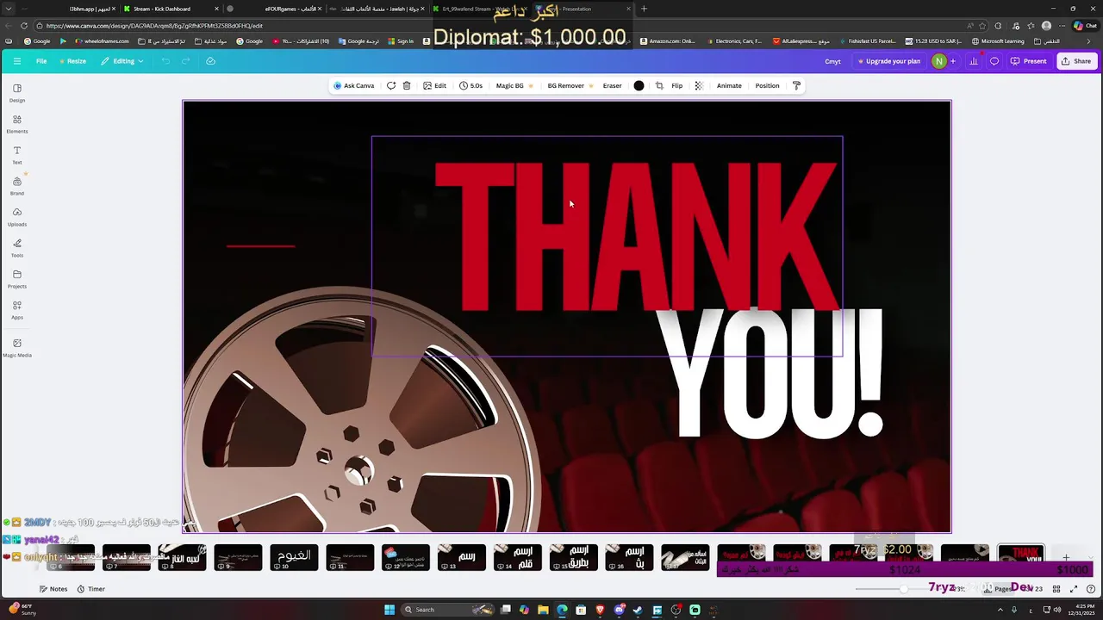Click the Present button

[1029, 61]
